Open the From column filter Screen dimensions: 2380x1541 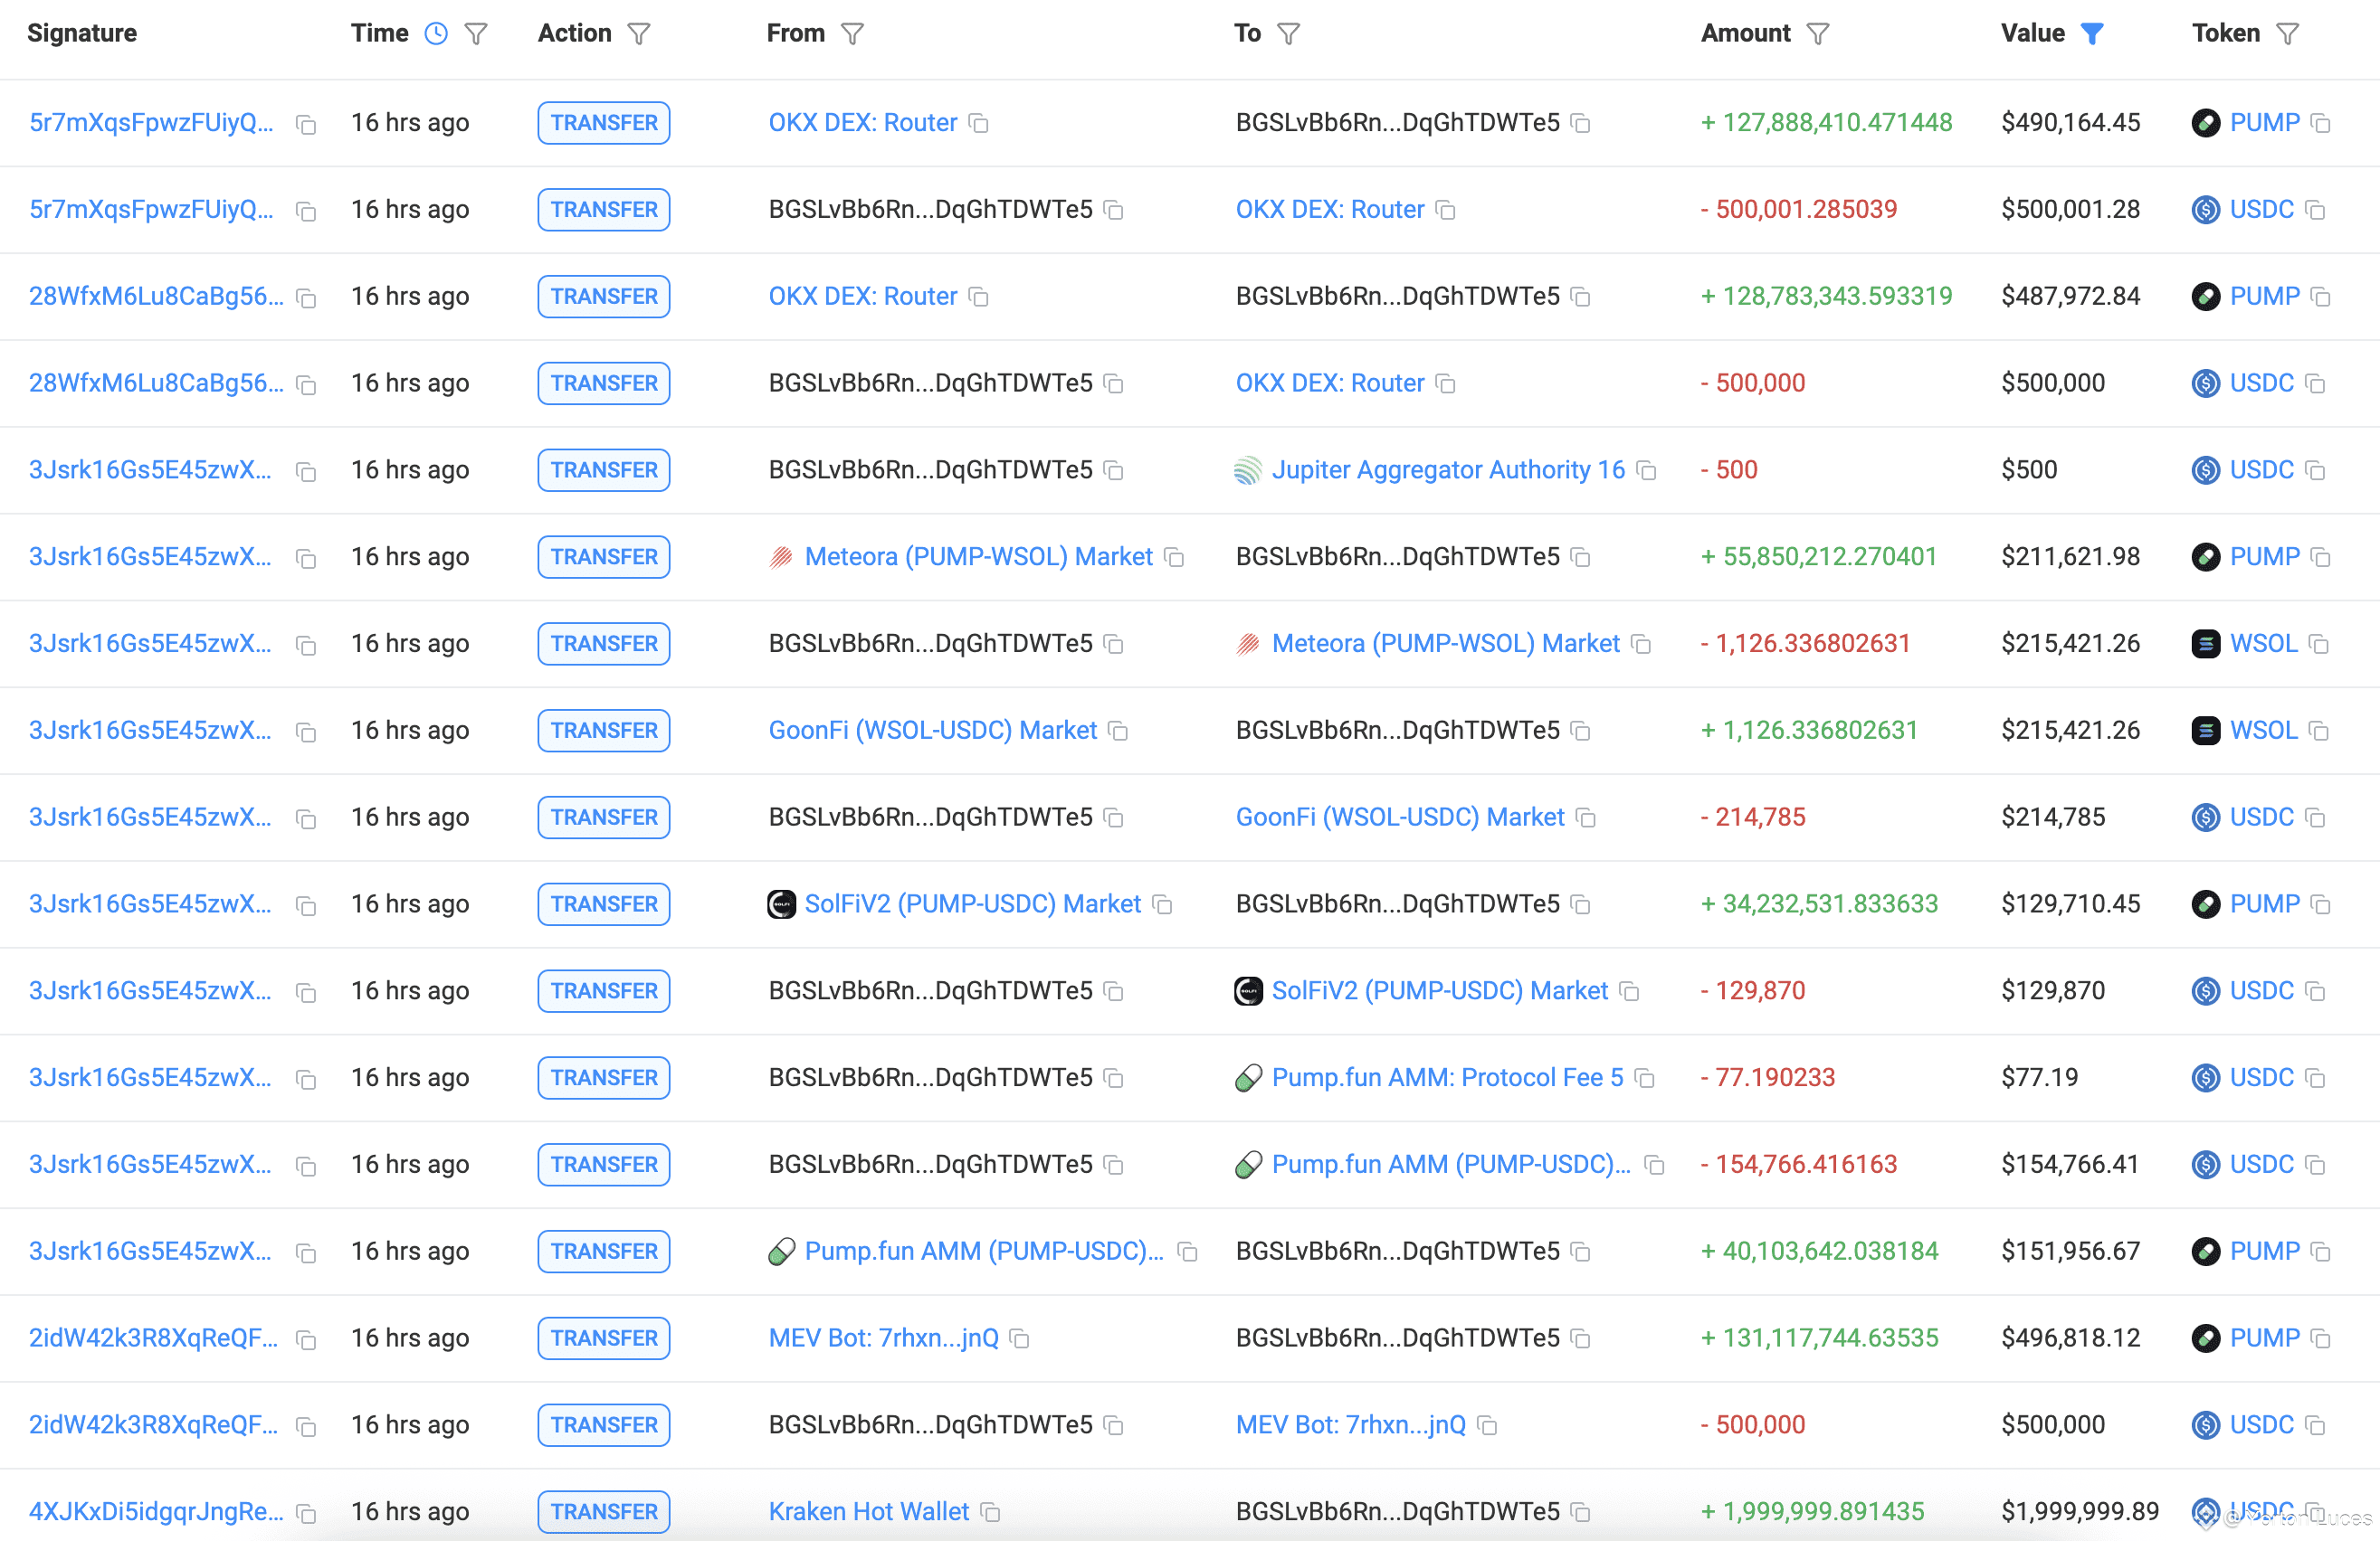(x=852, y=34)
